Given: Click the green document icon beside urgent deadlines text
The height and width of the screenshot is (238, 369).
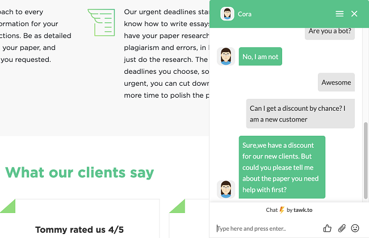Looking at the screenshot, I should pos(101,23).
